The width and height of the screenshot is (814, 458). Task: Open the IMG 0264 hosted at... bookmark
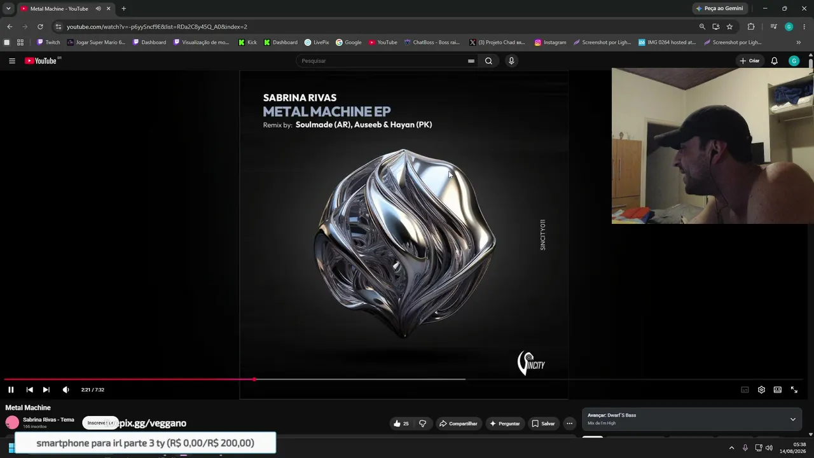[x=667, y=43]
